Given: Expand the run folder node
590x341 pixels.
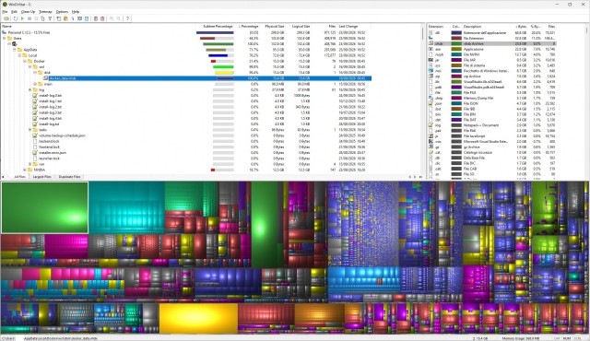Looking at the screenshot, I should point(29,164).
